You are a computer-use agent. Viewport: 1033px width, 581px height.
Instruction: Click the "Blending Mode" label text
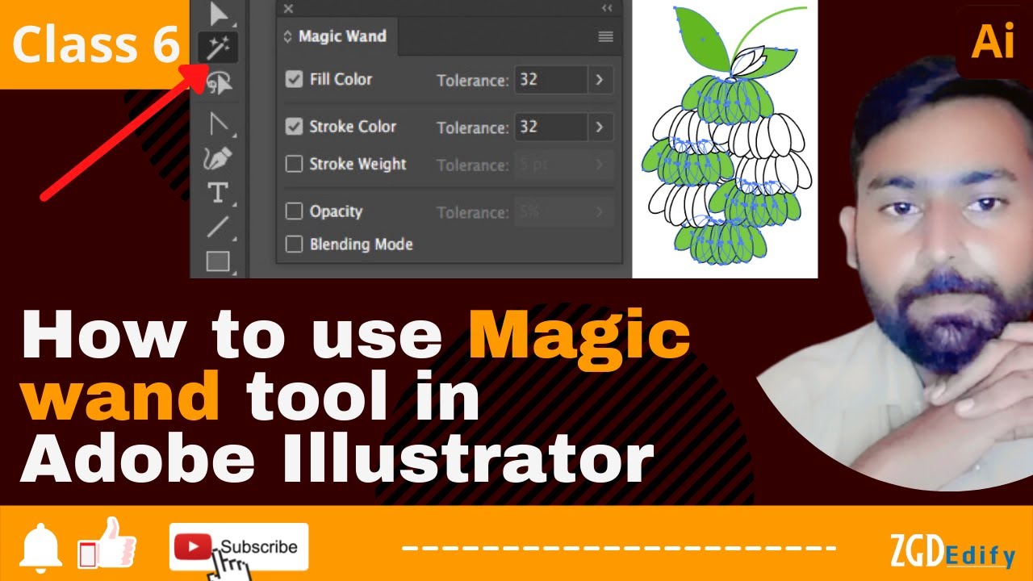(361, 244)
